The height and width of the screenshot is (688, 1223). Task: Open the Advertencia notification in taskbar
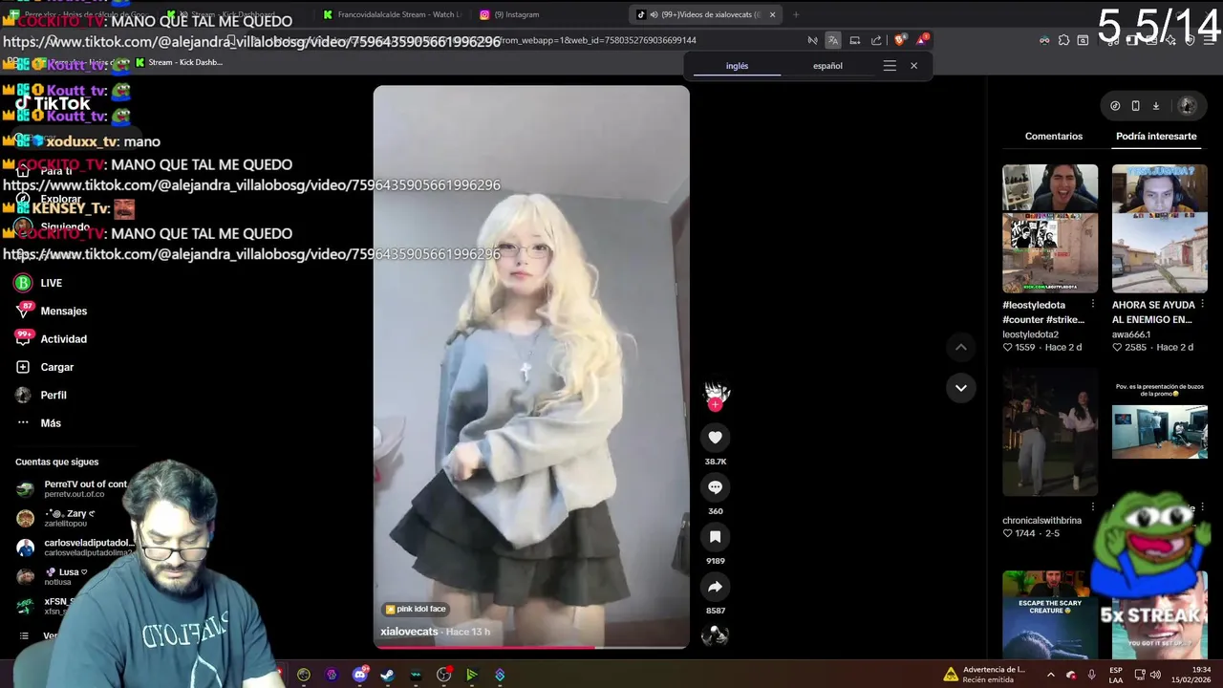tap(984, 675)
